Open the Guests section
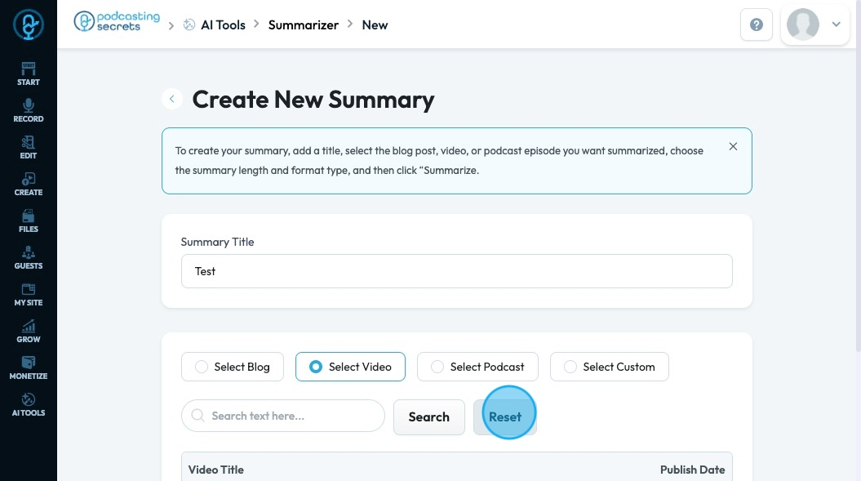 (x=29, y=256)
